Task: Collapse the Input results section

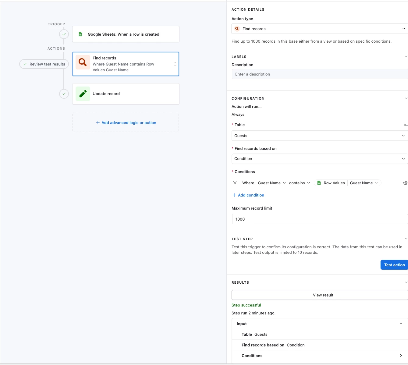Action: 401,324
